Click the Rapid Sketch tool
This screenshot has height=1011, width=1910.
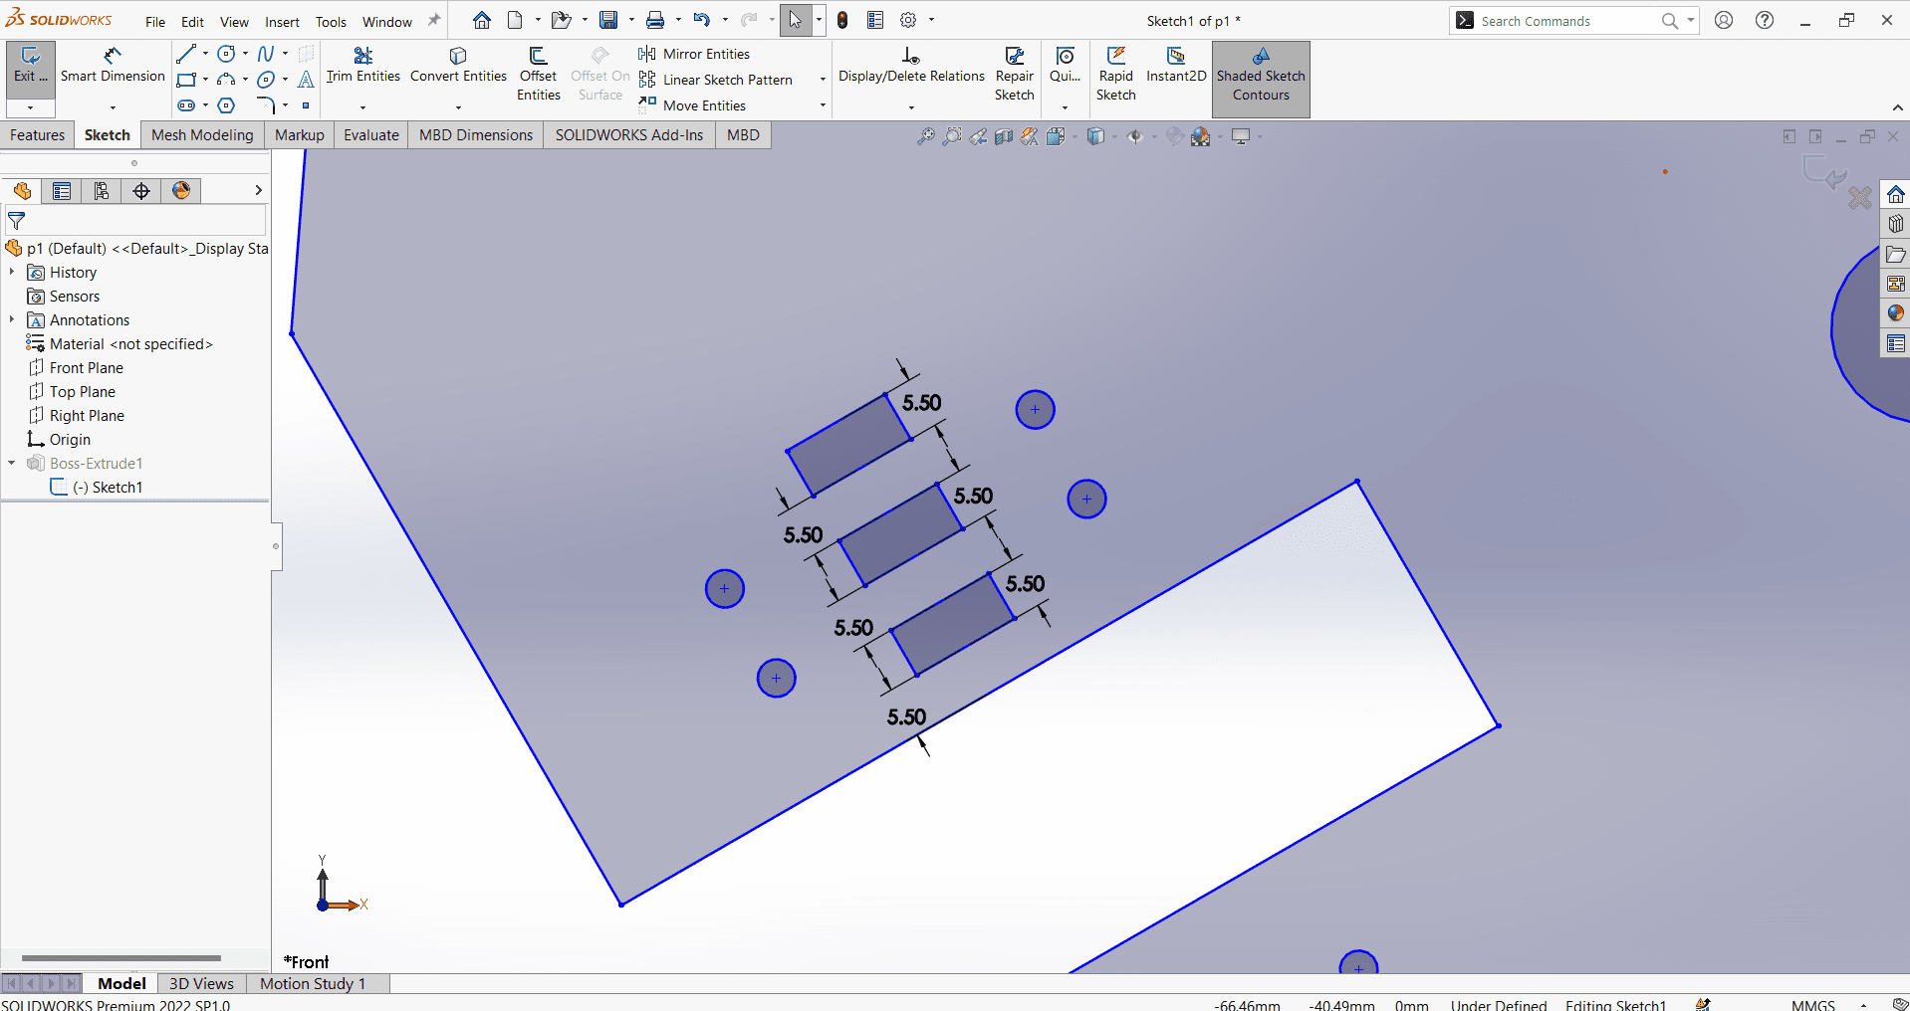coord(1115,75)
